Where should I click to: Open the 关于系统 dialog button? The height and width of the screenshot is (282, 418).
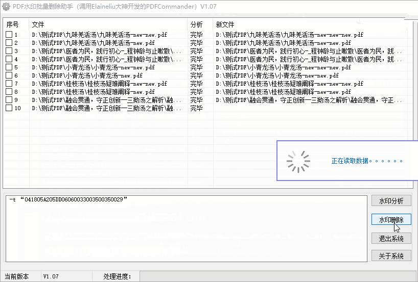click(x=391, y=255)
